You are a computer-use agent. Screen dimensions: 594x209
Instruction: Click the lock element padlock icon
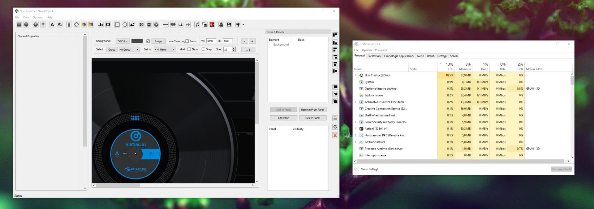click(x=335, y=118)
